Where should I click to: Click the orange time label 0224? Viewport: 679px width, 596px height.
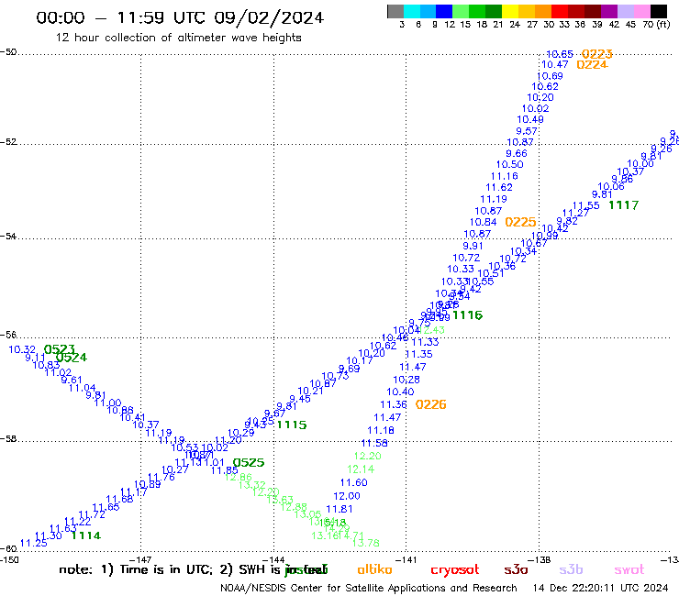pyautogui.click(x=592, y=65)
